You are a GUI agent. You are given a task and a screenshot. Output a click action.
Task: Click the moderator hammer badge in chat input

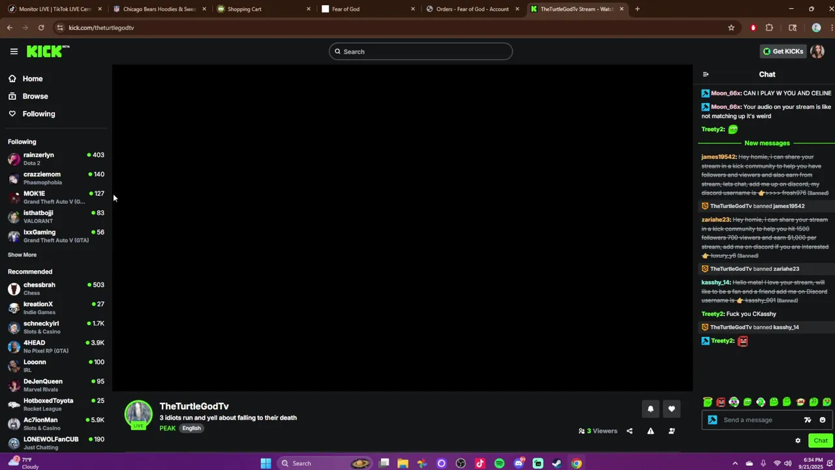[712, 420]
